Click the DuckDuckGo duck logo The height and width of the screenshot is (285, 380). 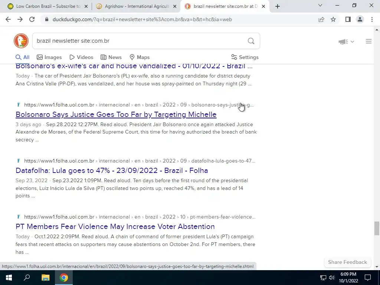coord(21,41)
